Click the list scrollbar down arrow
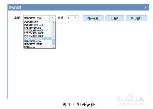Screen dimensions: 153x109 [x=53, y=47]
